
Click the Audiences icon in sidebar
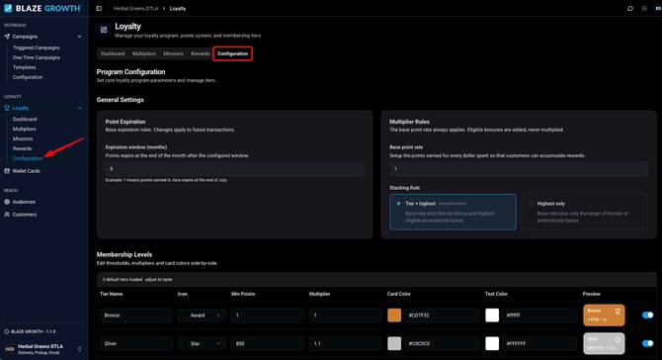coord(7,202)
